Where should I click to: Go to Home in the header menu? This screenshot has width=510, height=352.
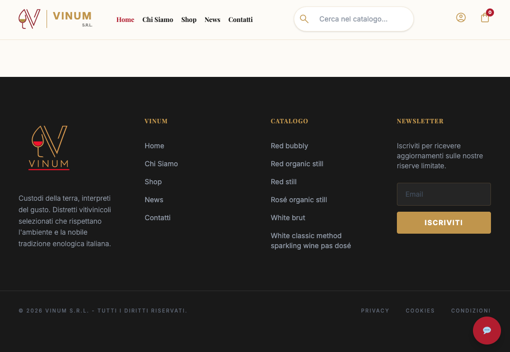tap(125, 19)
